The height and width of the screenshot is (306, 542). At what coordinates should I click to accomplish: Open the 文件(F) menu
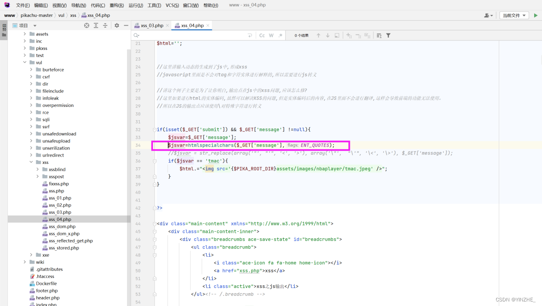click(23, 5)
